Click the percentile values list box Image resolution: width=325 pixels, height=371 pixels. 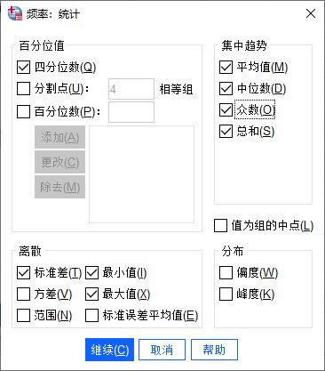pos(142,174)
